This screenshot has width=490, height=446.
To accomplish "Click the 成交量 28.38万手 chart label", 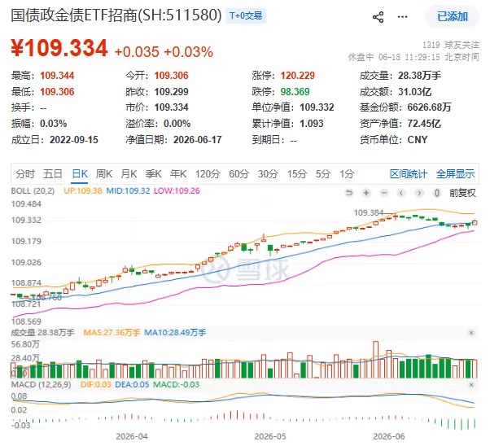I will coord(43,333).
